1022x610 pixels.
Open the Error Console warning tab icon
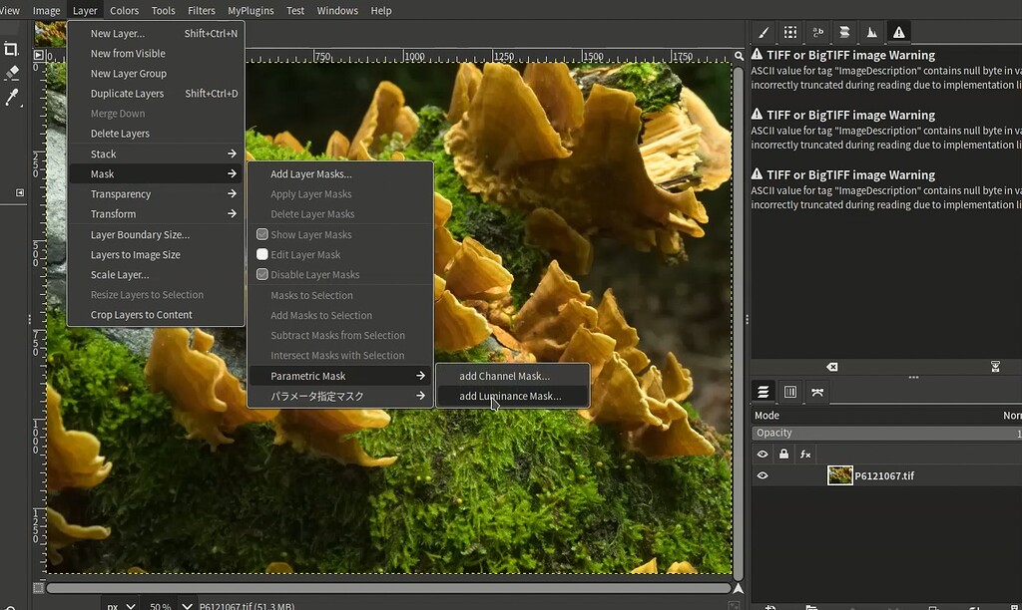tap(897, 32)
